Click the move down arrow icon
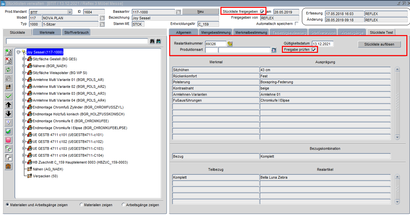 [9, 114]
